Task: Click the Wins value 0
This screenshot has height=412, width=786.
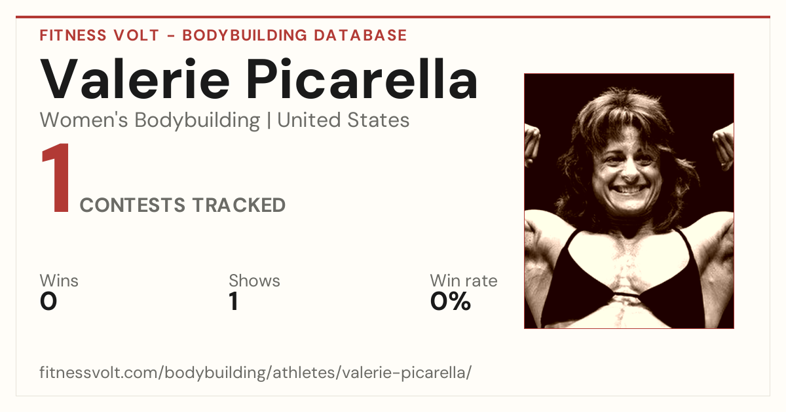Action: pos(48,302)
